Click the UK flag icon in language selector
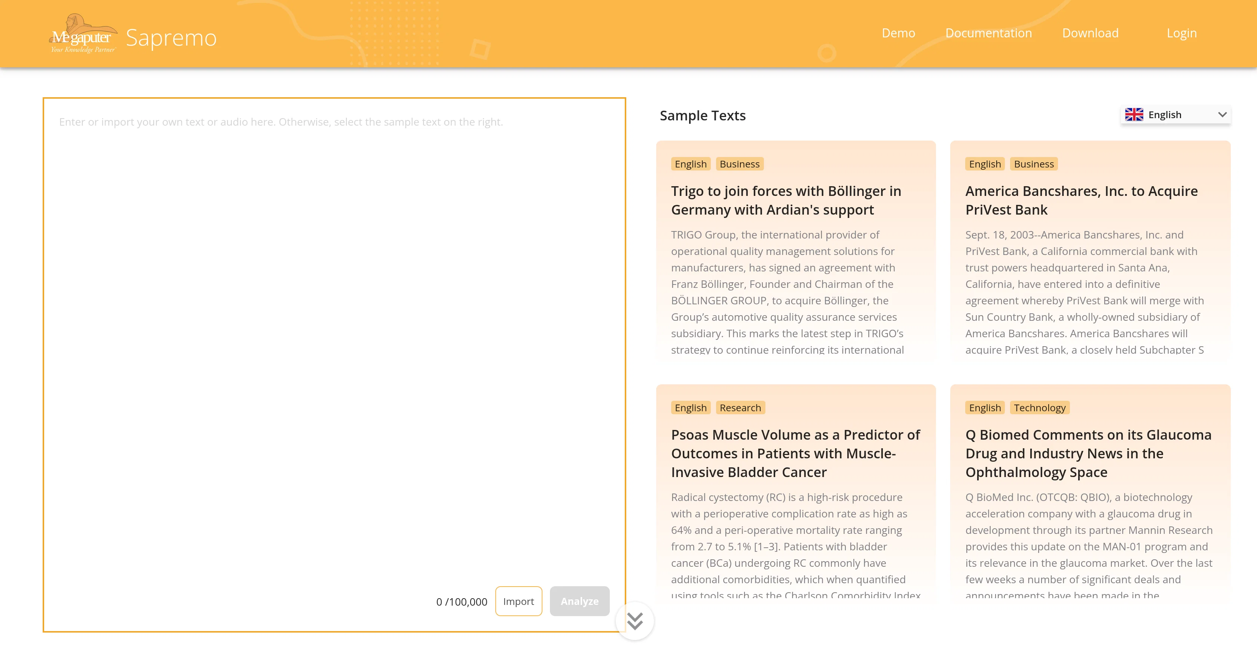The width and height of the screenshot is (1257, 655). click(1134, 115)
